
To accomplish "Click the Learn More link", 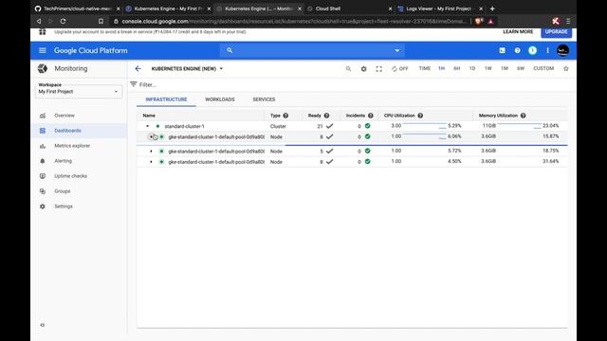I will (x=518, y=31).
